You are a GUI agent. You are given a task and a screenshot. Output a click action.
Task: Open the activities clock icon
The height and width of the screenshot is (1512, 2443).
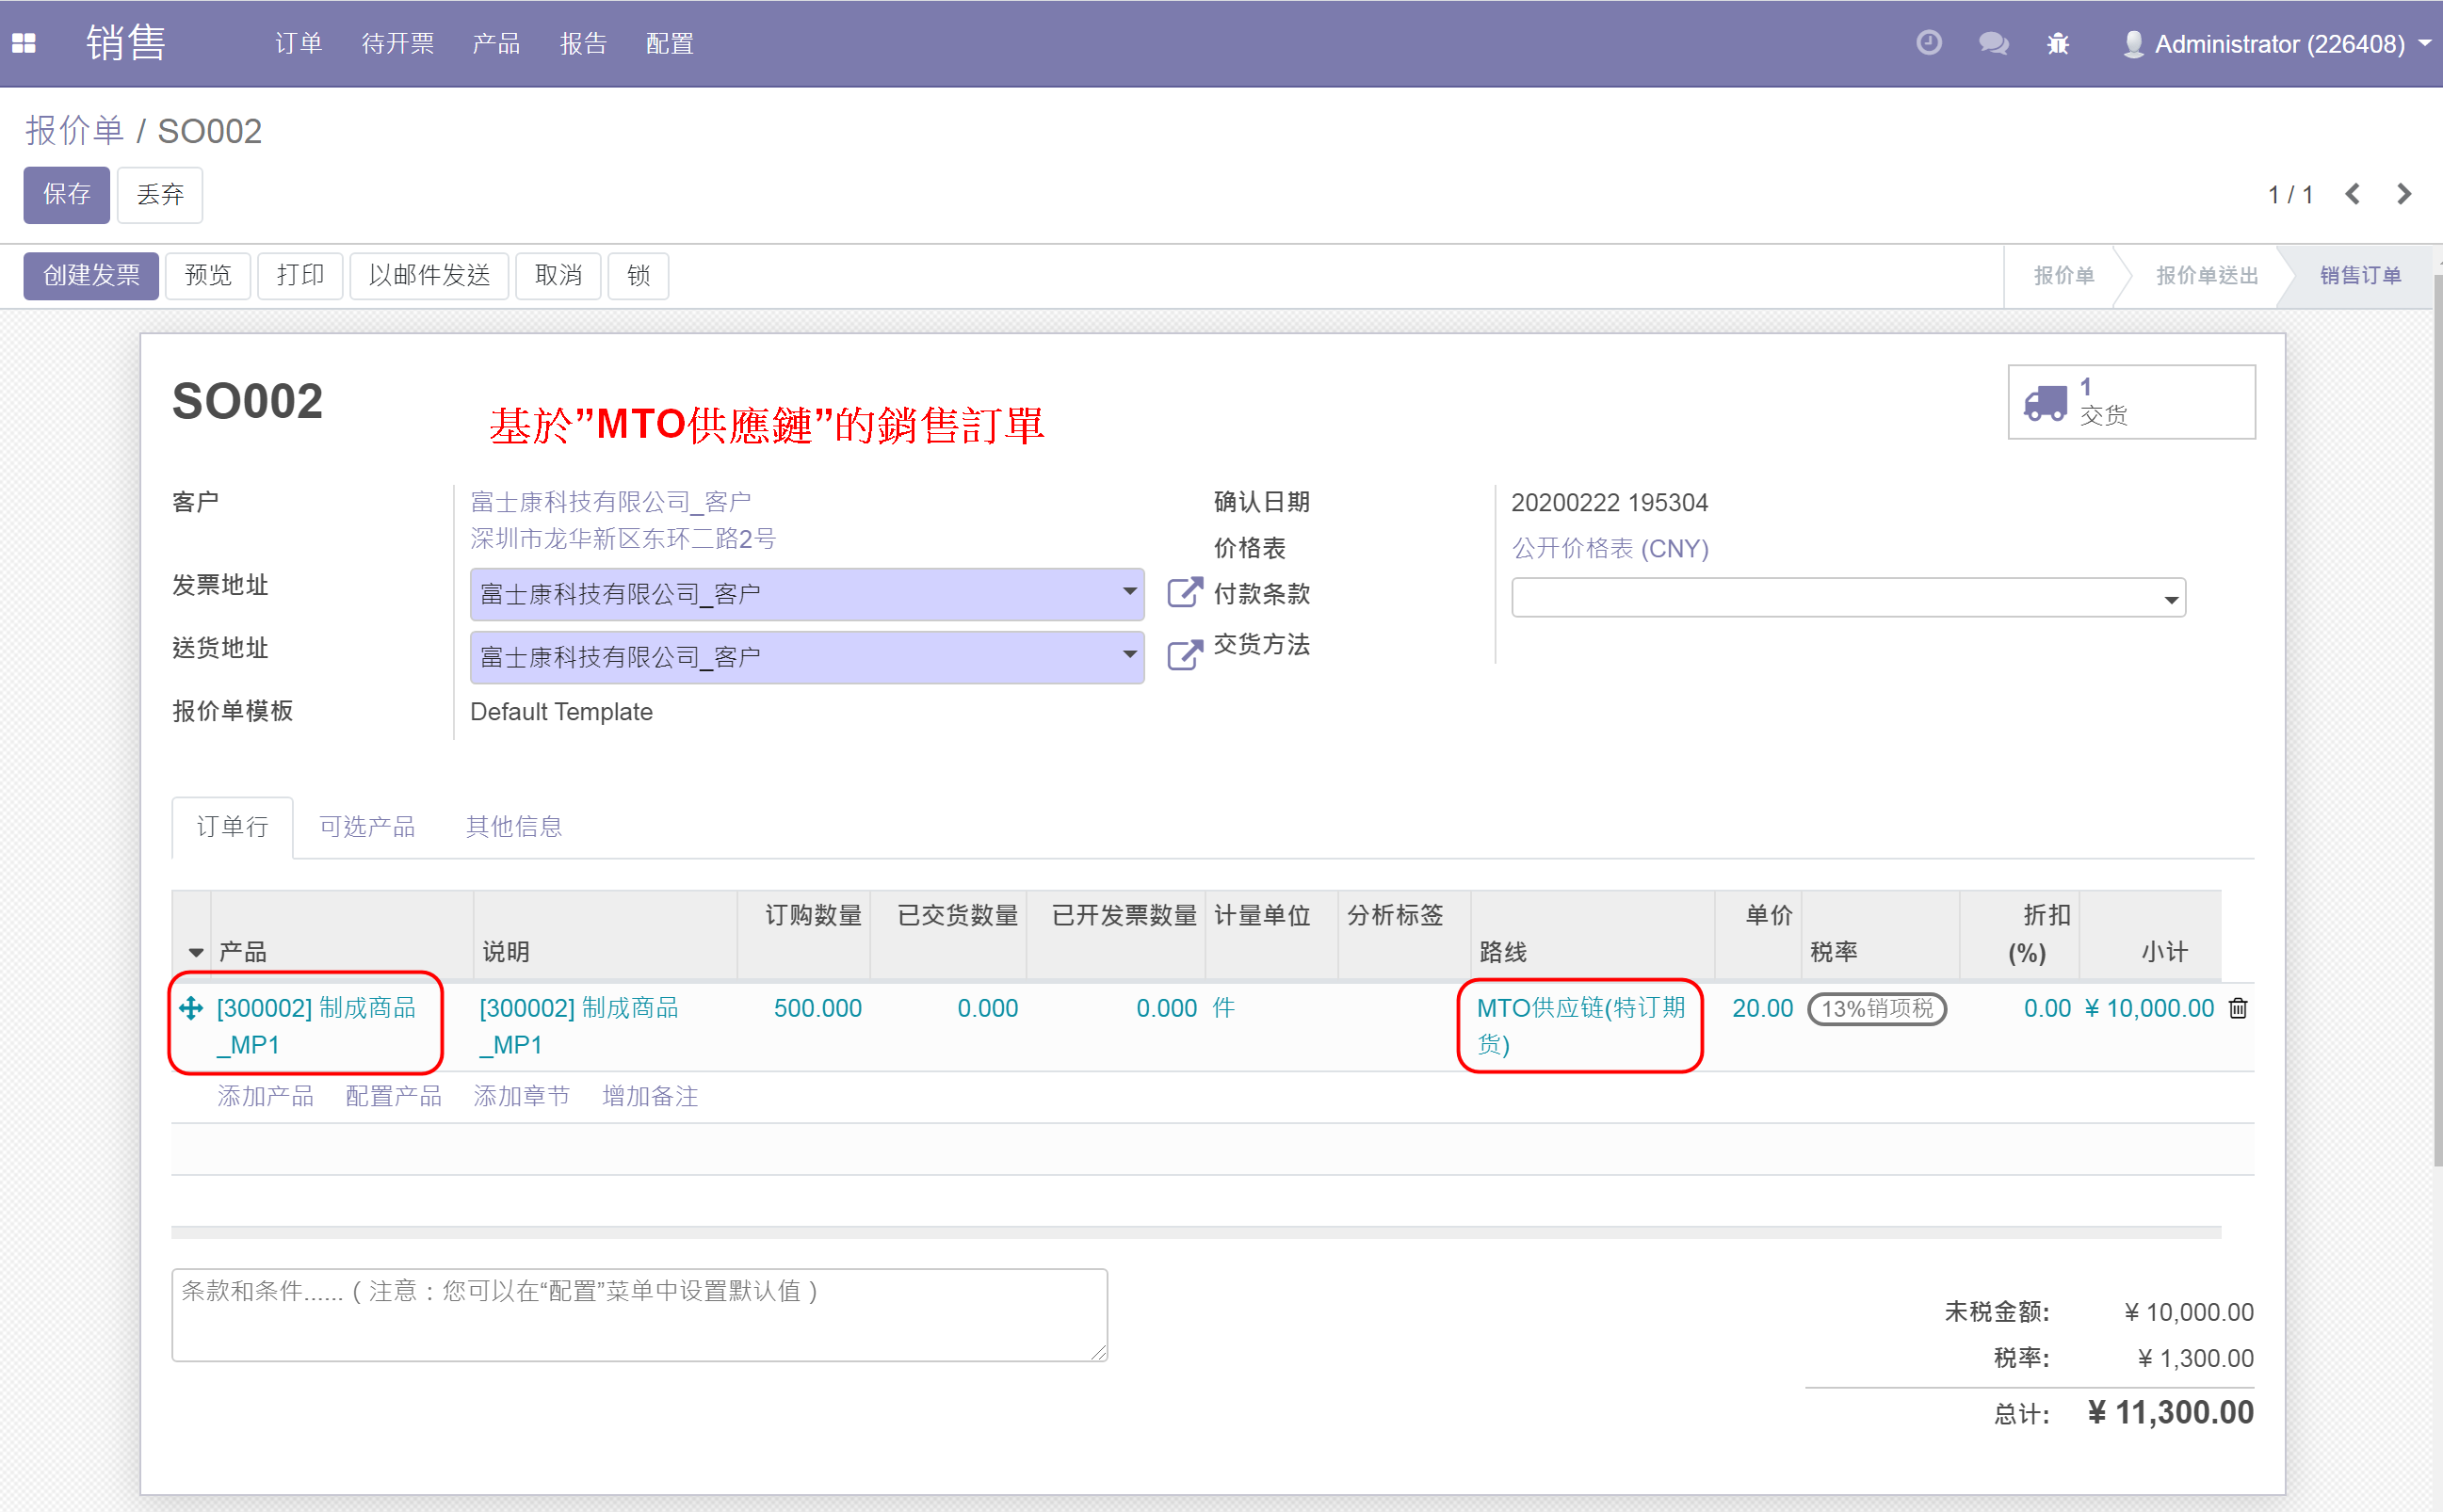[x=1929, y=43]
